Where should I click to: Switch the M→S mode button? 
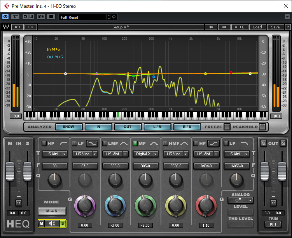pyautogui.click(x=52, y=211)
